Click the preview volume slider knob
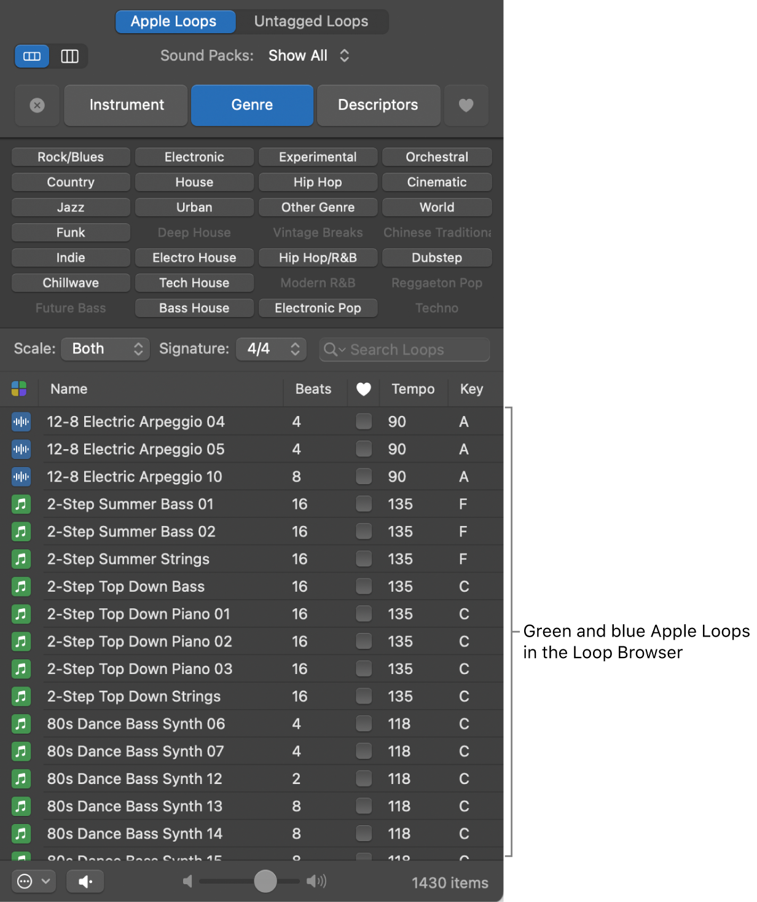 (x=265, y=881)
